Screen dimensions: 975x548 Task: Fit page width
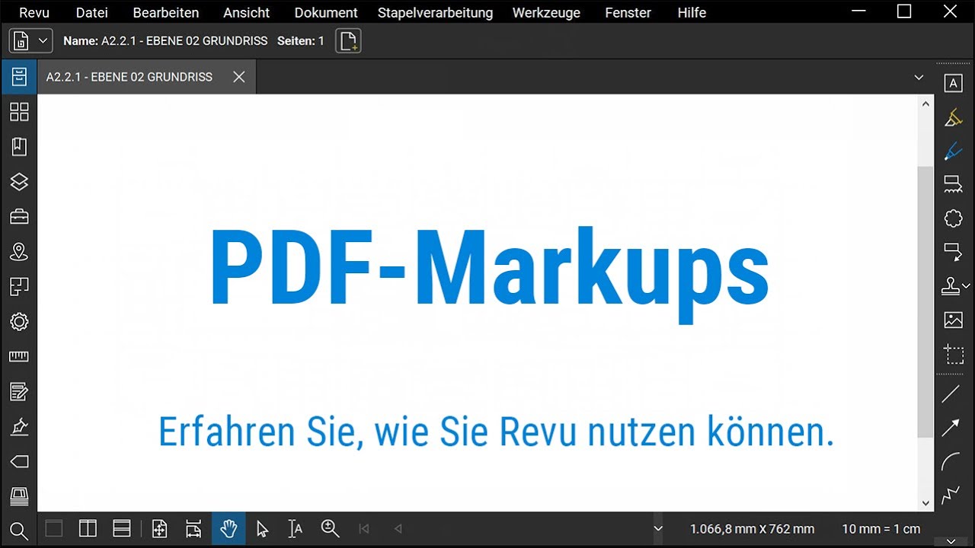point(193,528)
